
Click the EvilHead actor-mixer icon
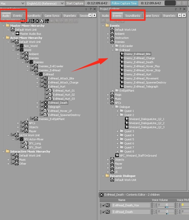coord(41,74)
